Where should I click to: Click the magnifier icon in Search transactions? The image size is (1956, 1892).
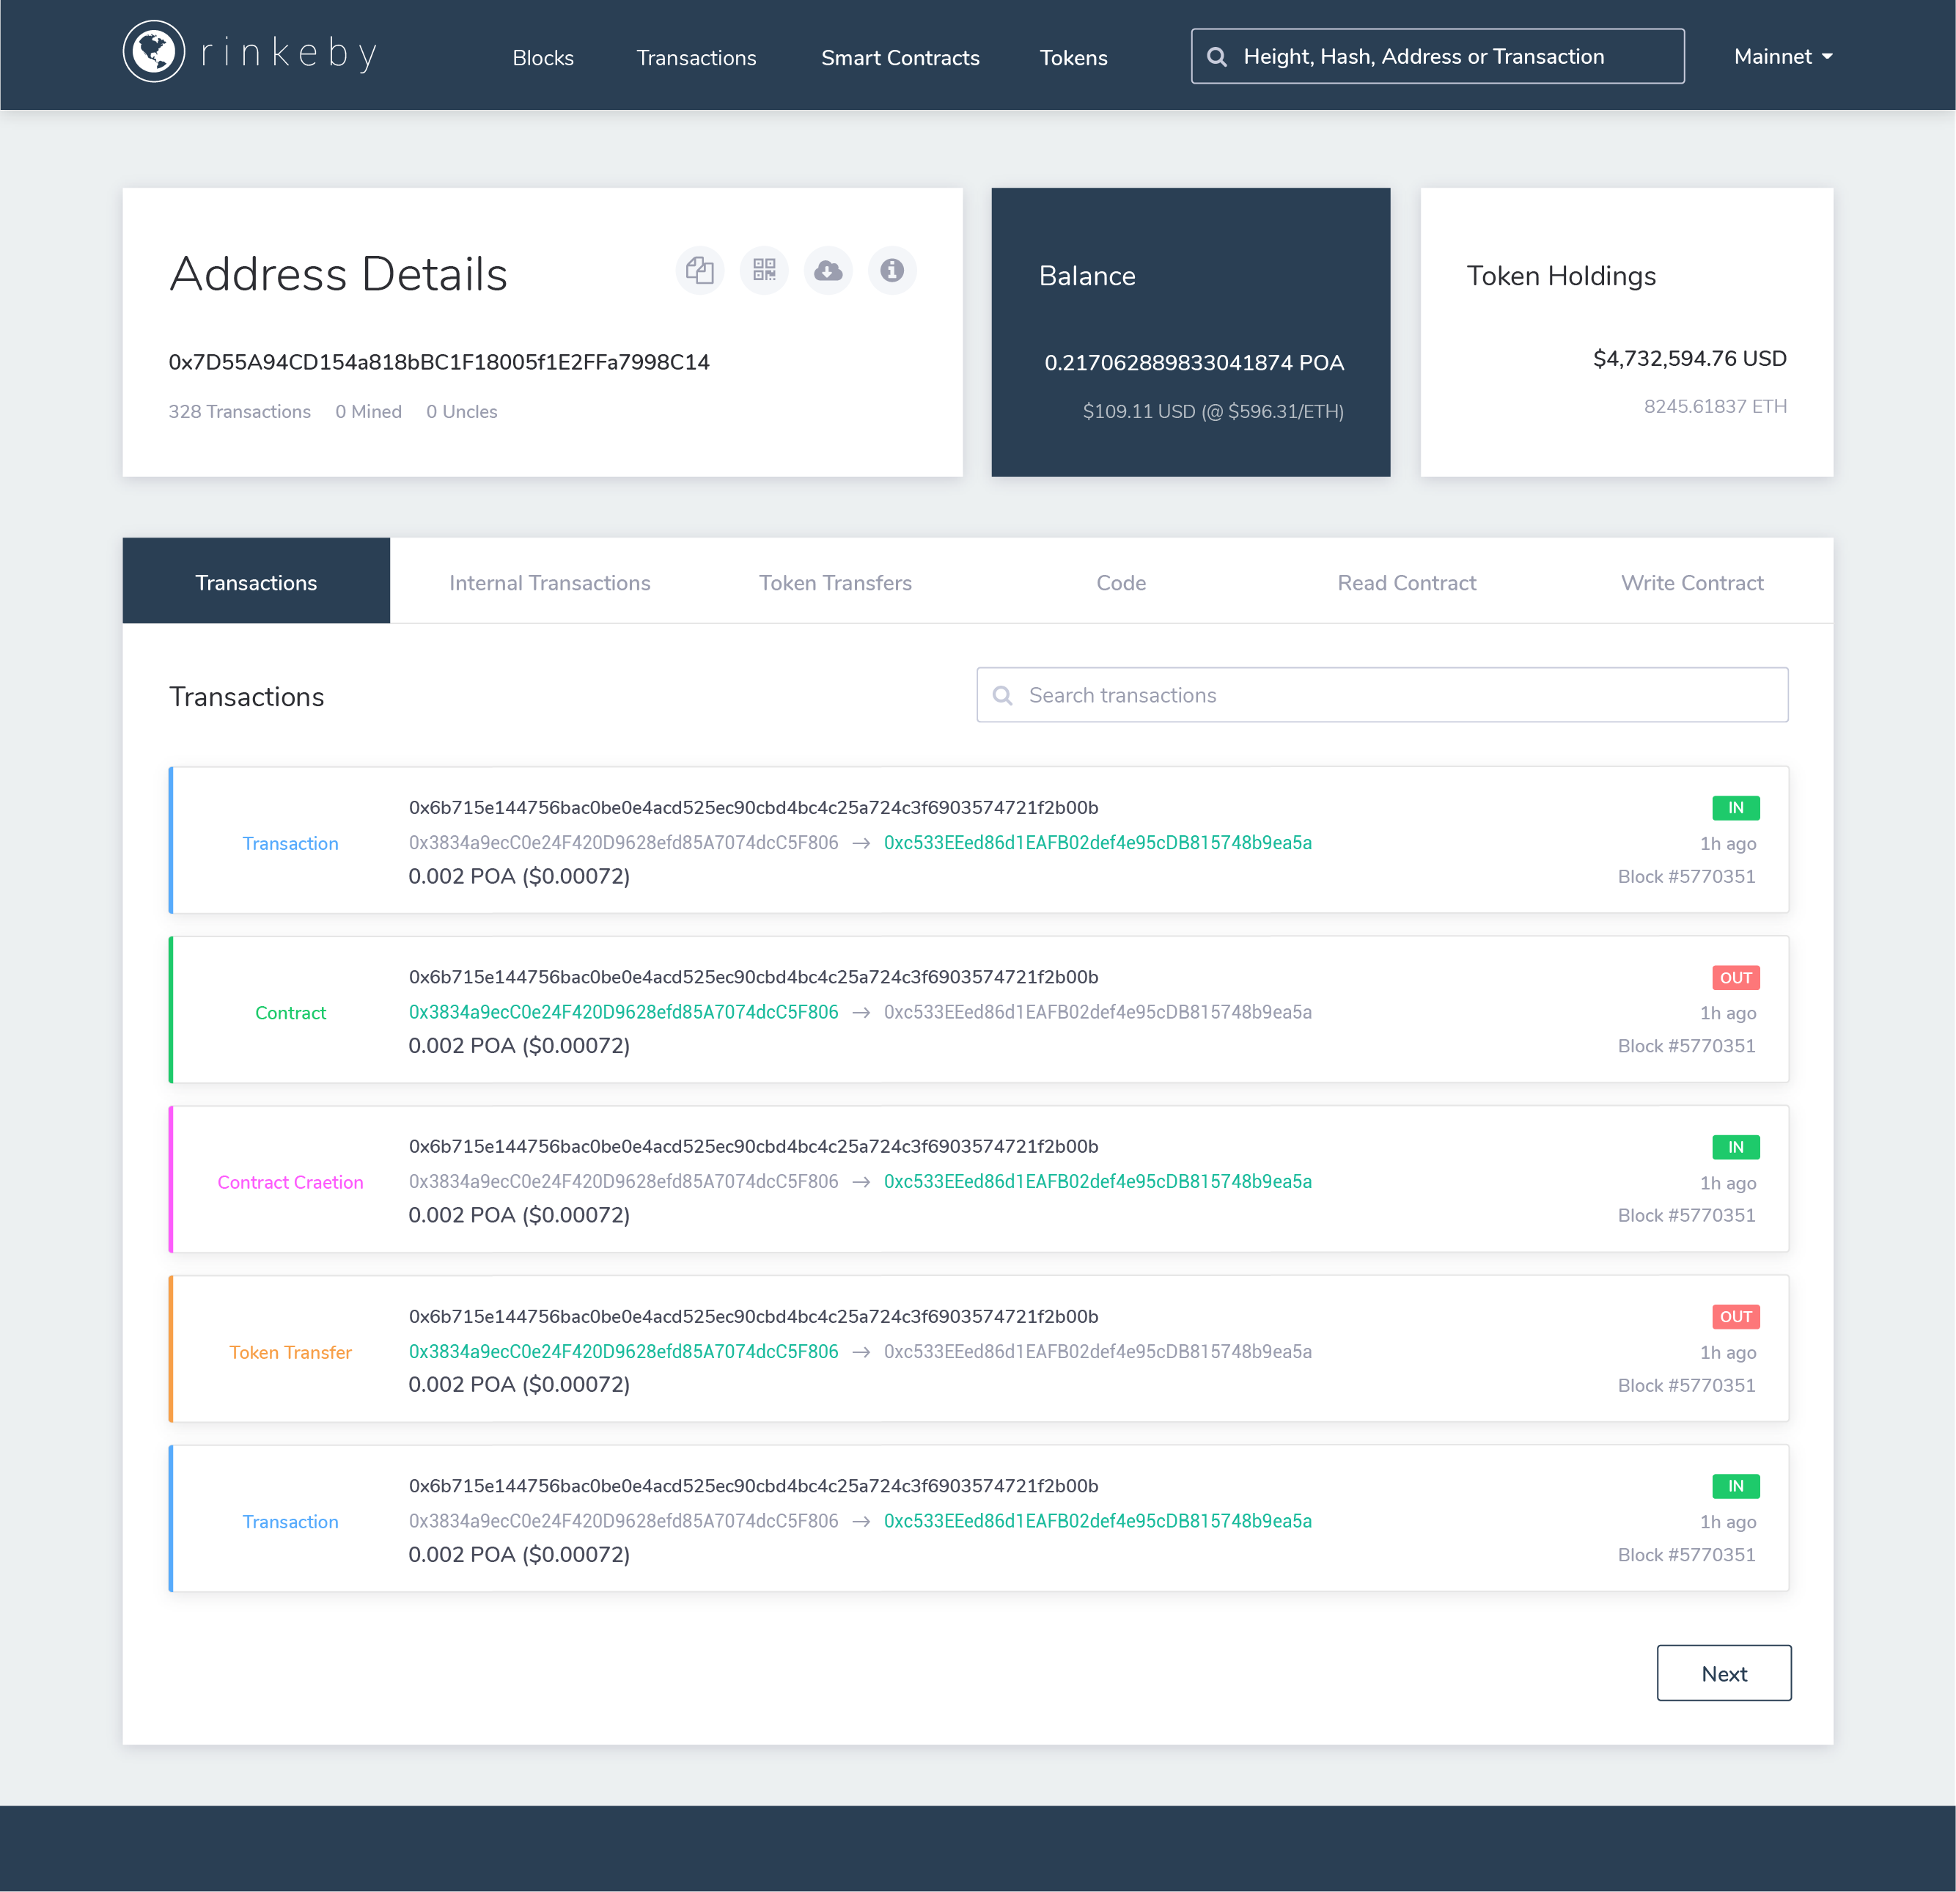click(x=1002, y=695)
